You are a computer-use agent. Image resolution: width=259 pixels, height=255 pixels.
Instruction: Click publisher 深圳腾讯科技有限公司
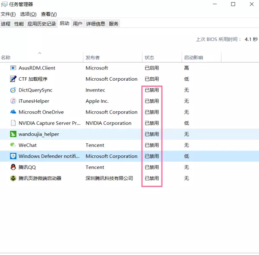pyautogui.click(x=109, y=178)
